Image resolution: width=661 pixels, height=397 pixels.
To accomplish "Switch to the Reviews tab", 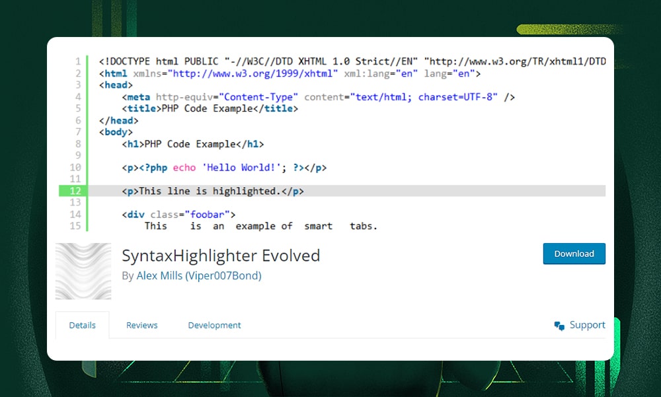I will (x=141, y=324).
